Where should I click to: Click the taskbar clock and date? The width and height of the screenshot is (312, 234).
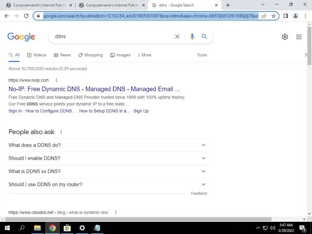(x=286, y=228)
